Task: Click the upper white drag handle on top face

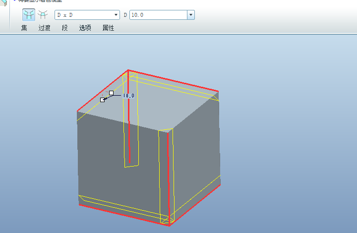Action: click(112, 93)
